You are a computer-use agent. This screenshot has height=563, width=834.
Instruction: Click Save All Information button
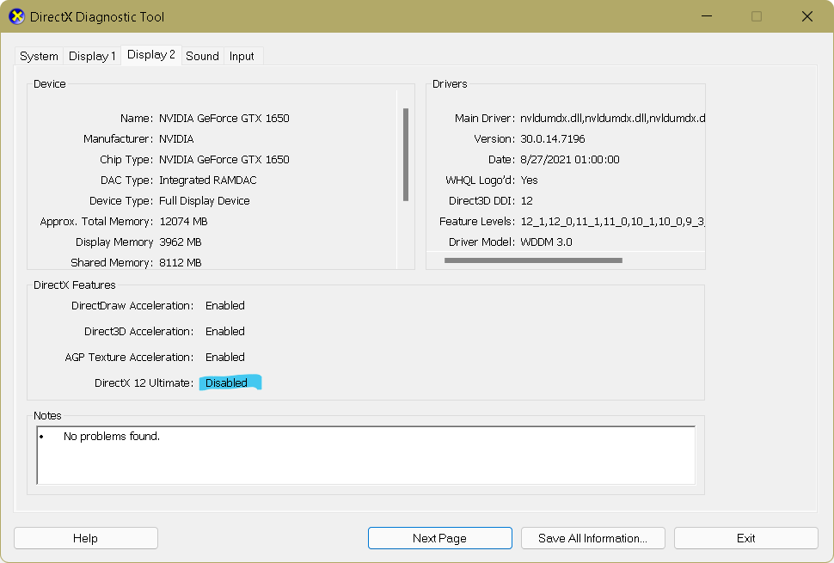point(593,538)
